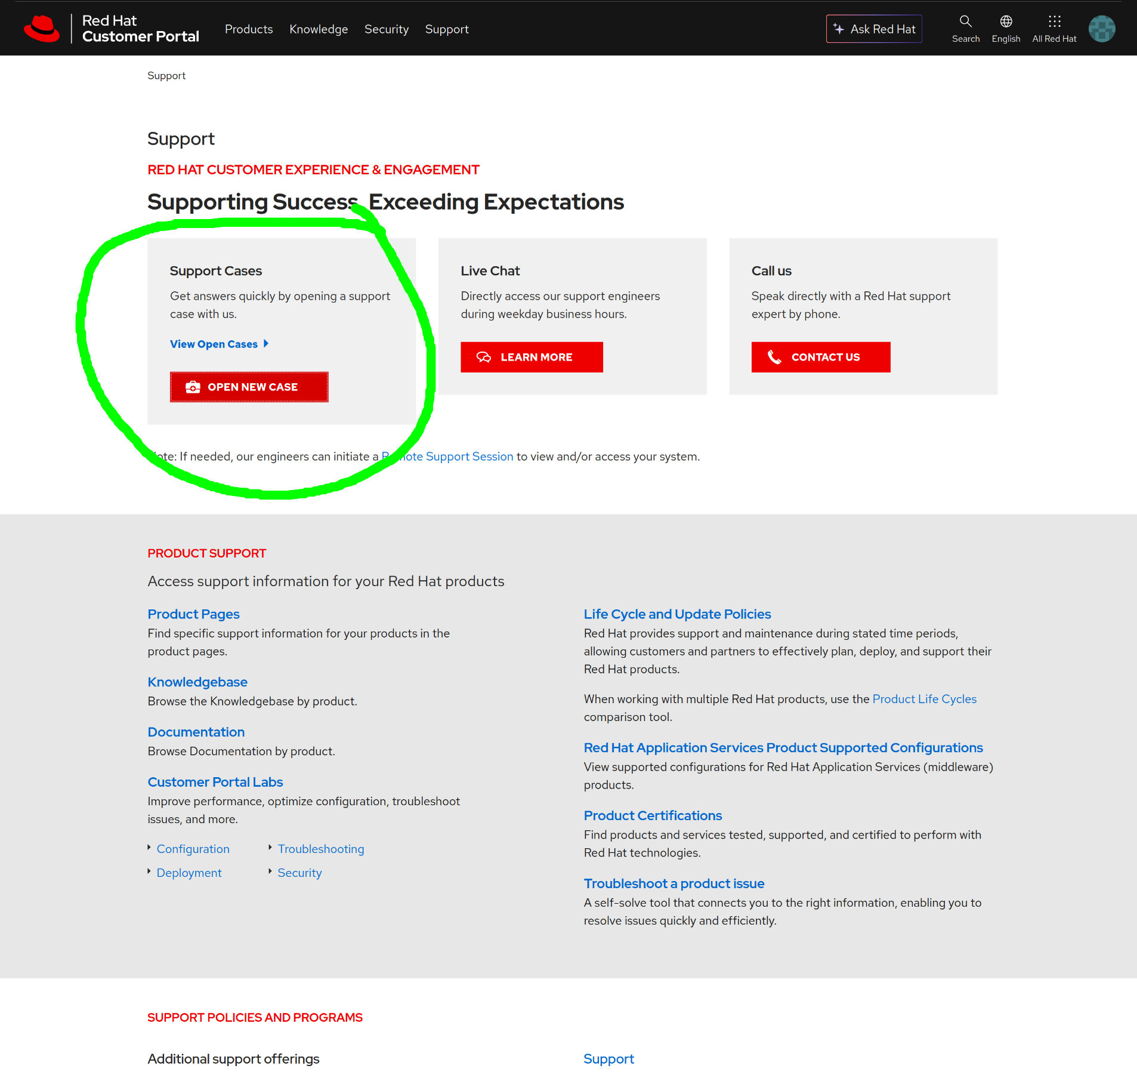Open the Products menu
Image resolution: width=1137 pixels, height=1078 pixels.
click(x=249, y=29)
